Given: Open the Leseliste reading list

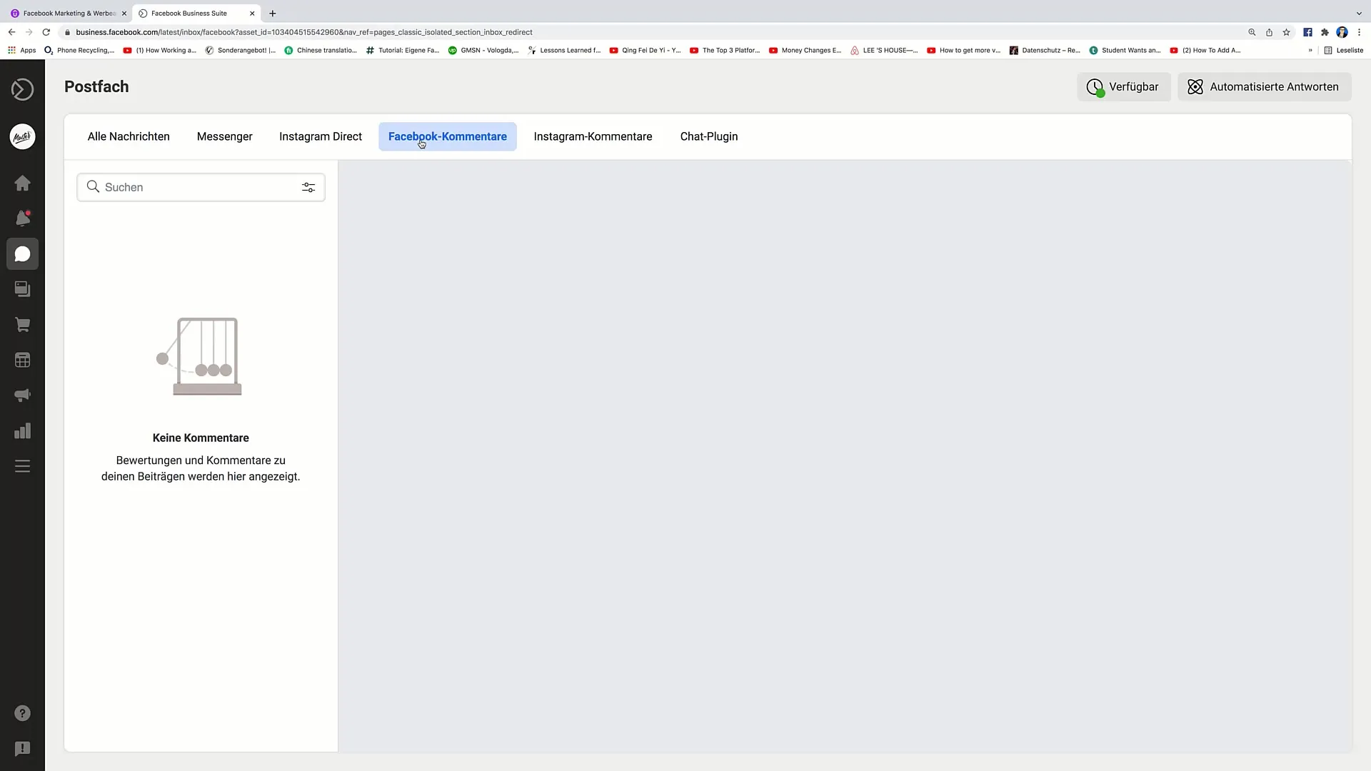Looking at the screenshot, I should tap(1343, 50).
